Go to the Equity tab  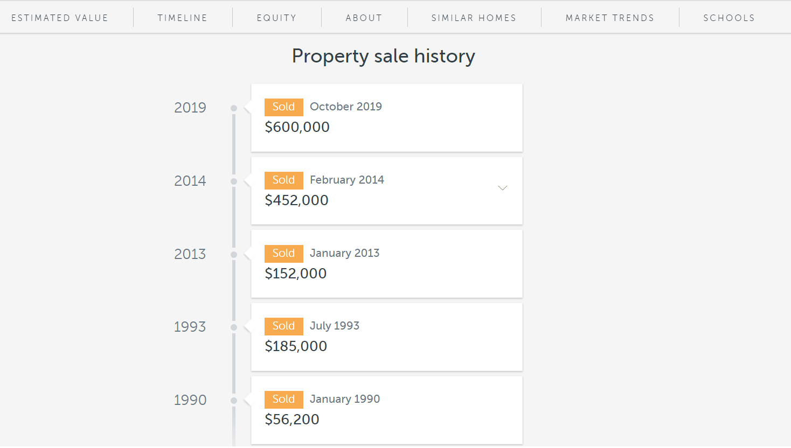click(277, 18)
